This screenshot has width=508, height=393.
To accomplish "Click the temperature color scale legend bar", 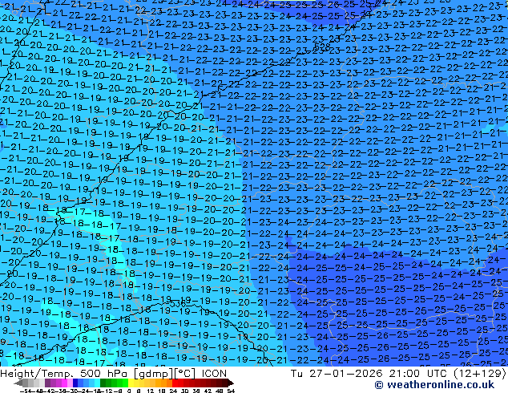I will pyautogui.click(x=123, y=383).
